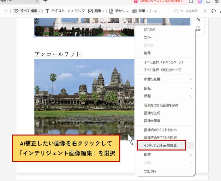
Task: Open the three-dot more tools menu
Action: (x=155, y=11)
